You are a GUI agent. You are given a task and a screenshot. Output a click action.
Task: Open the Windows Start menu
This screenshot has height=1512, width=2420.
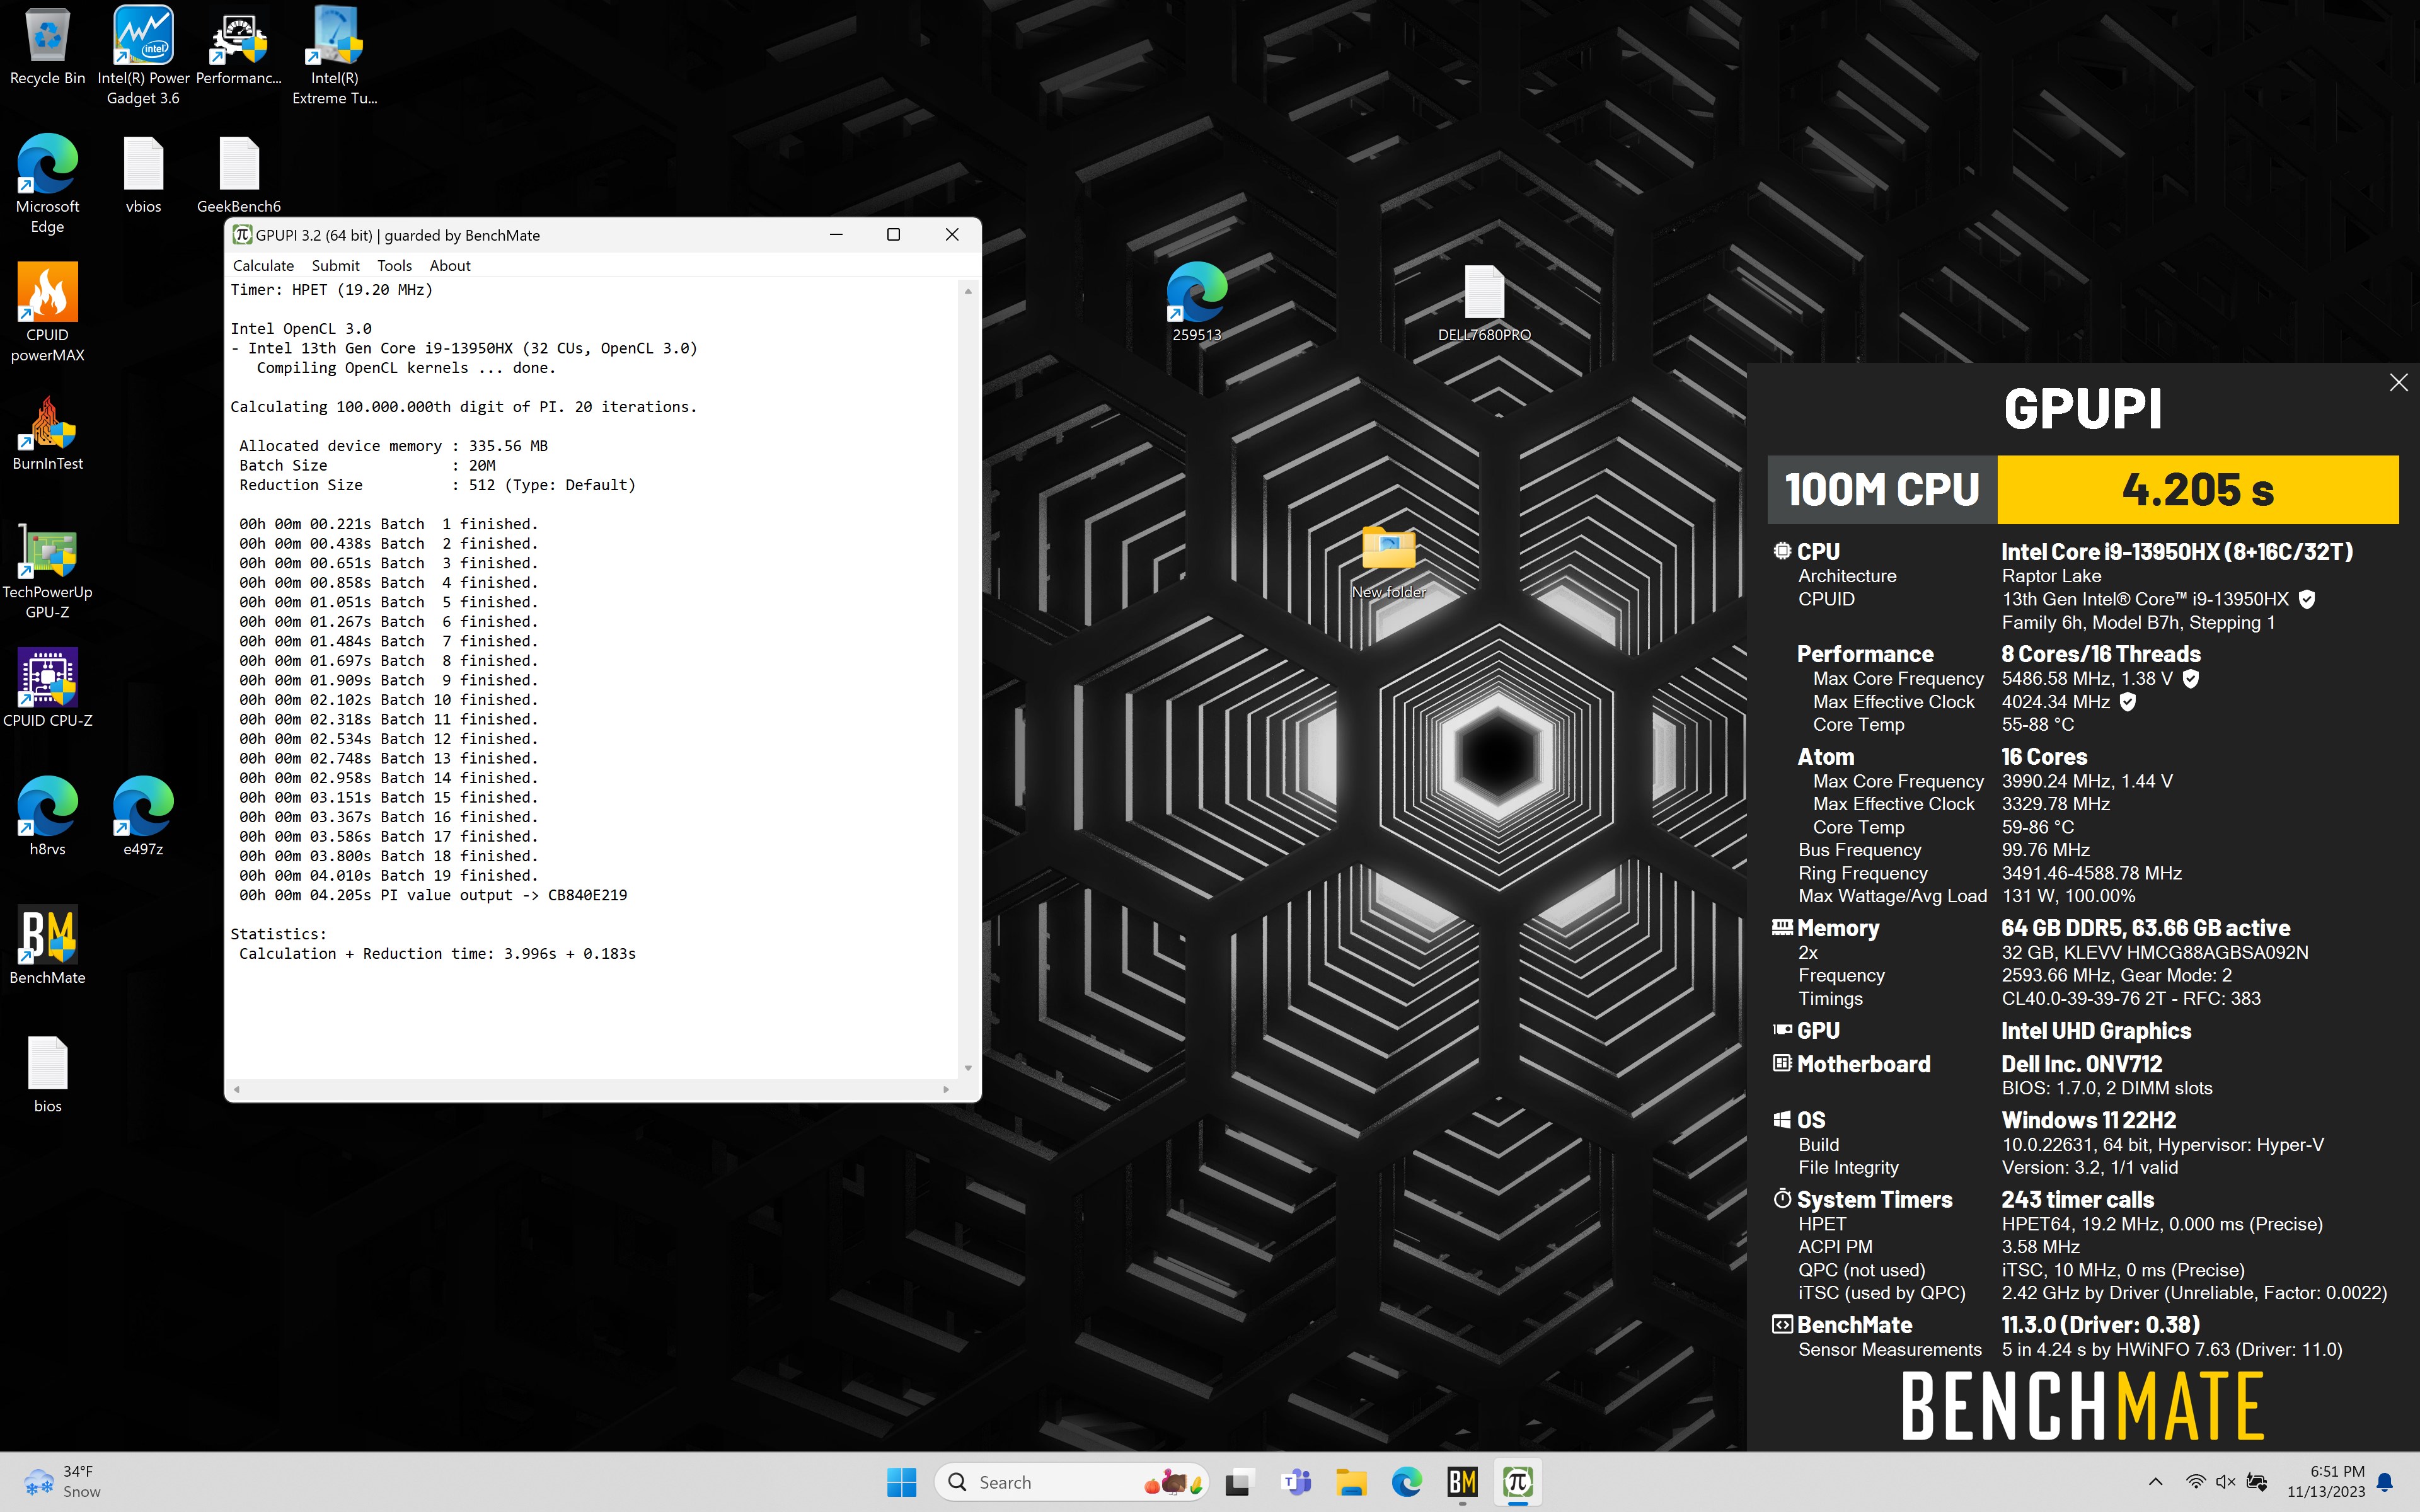pyautogui.click(x=901, y=1482)
